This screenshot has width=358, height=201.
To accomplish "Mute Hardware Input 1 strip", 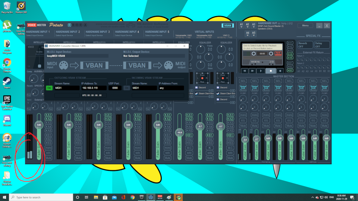I will [48, 158].
